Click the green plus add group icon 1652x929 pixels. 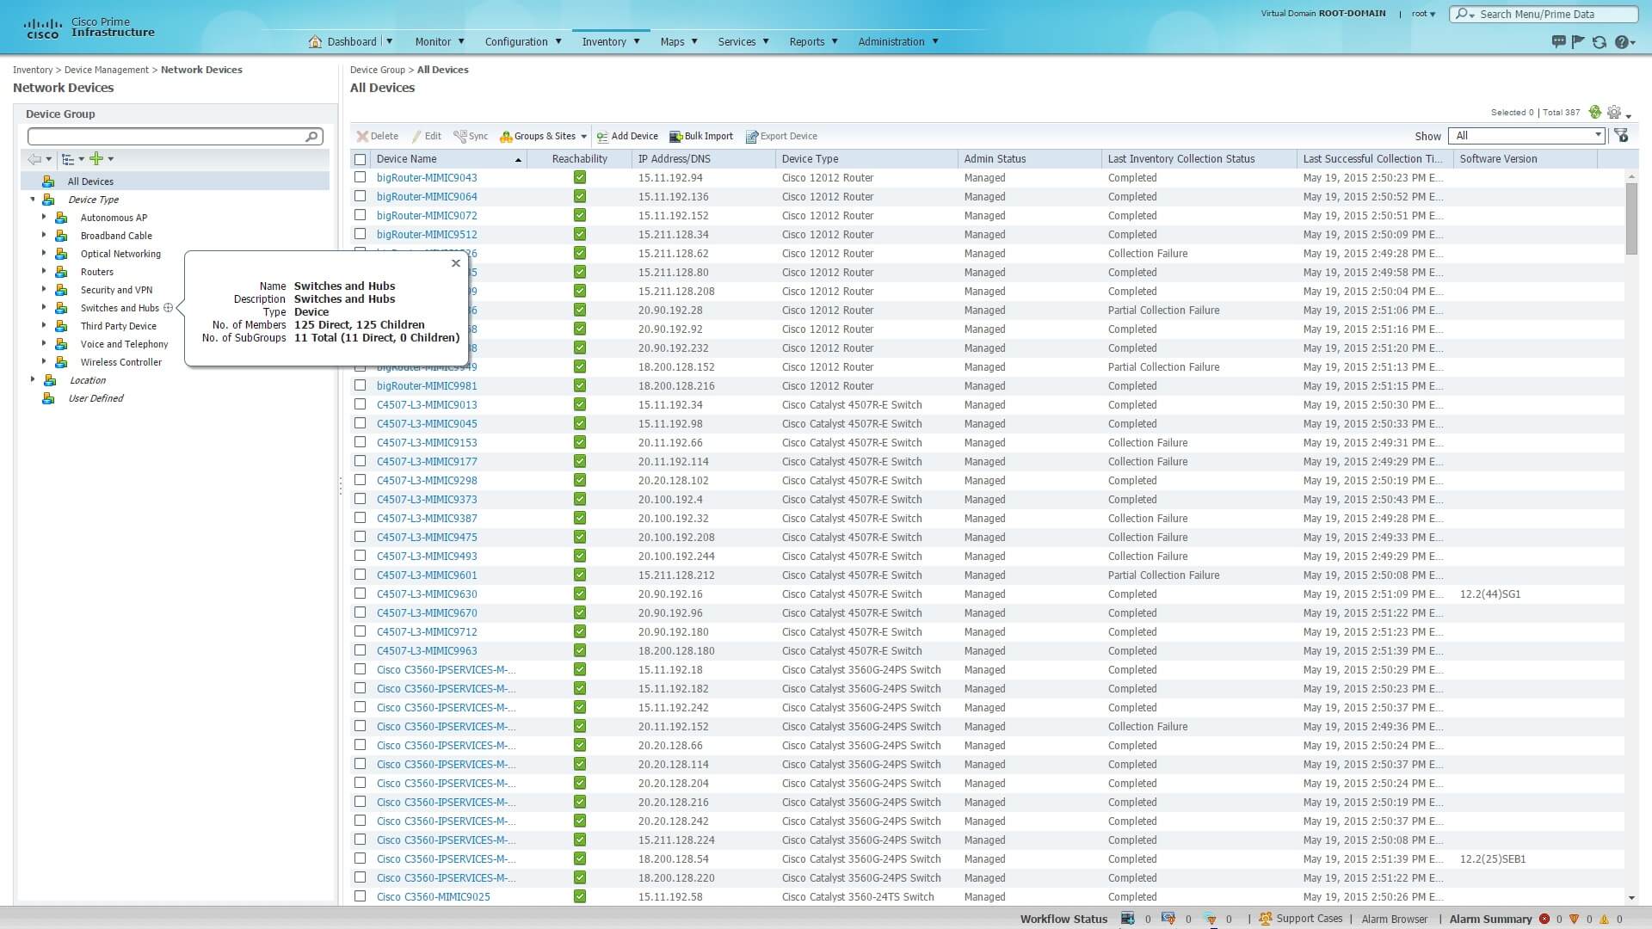point(96,158)
